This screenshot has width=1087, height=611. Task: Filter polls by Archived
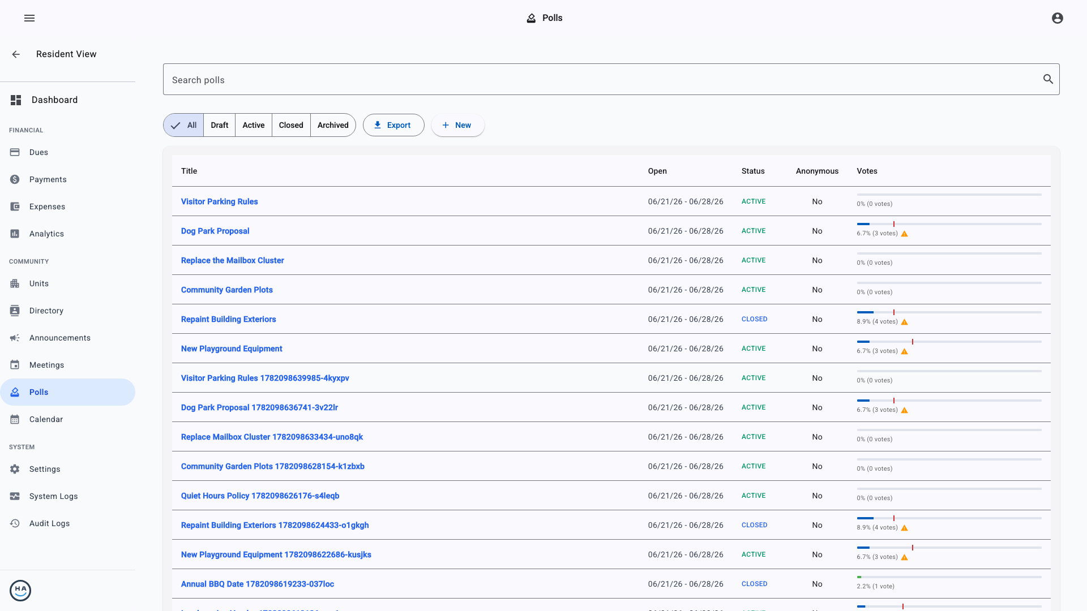coord(333,125)
